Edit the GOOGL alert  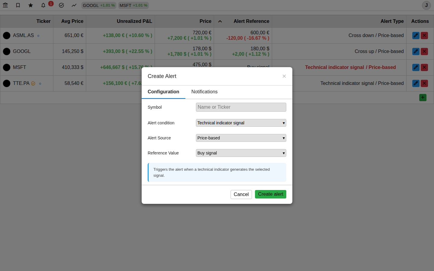[416, 51]
